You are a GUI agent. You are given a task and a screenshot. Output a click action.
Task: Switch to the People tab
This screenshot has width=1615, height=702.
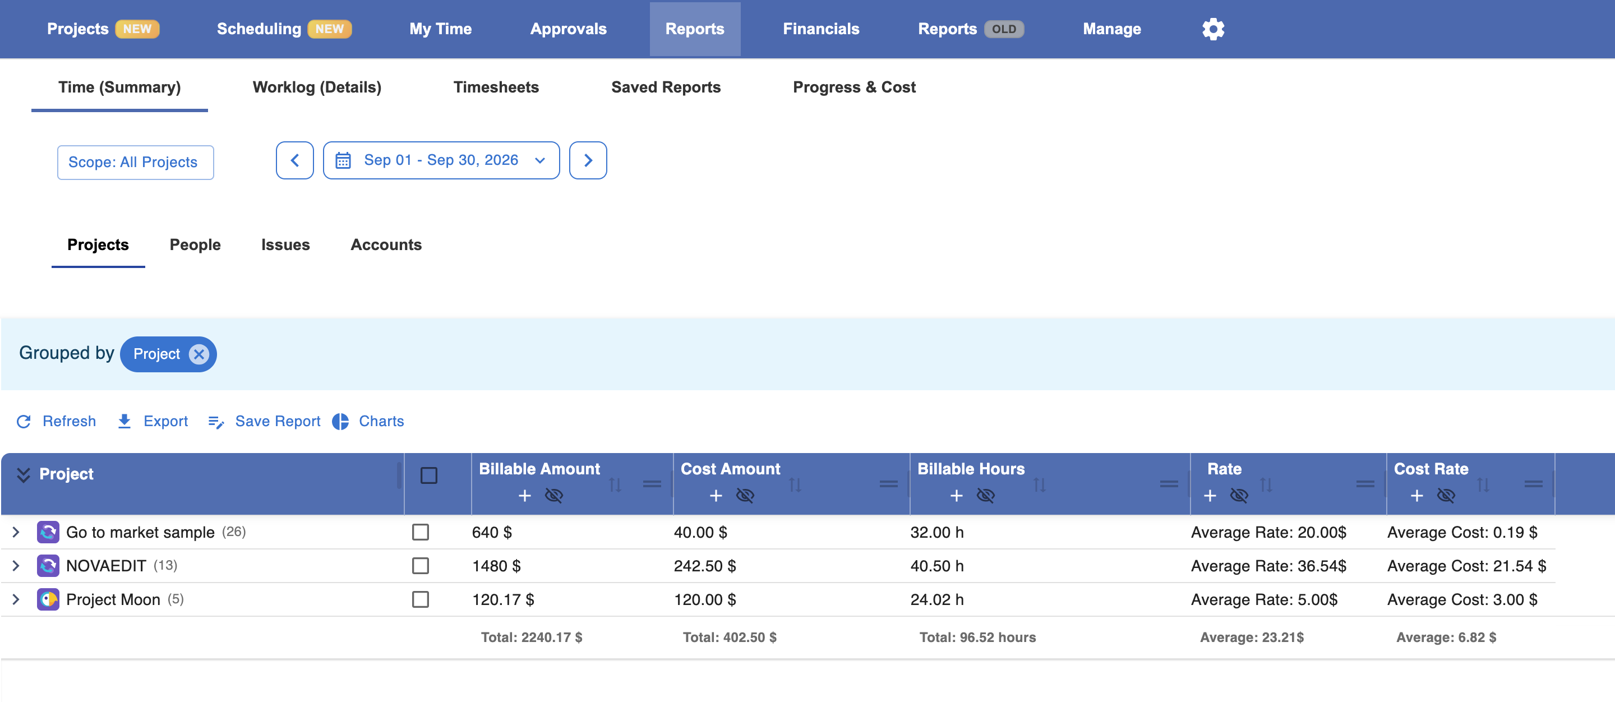pyautogui.click(x=195, y=245)
